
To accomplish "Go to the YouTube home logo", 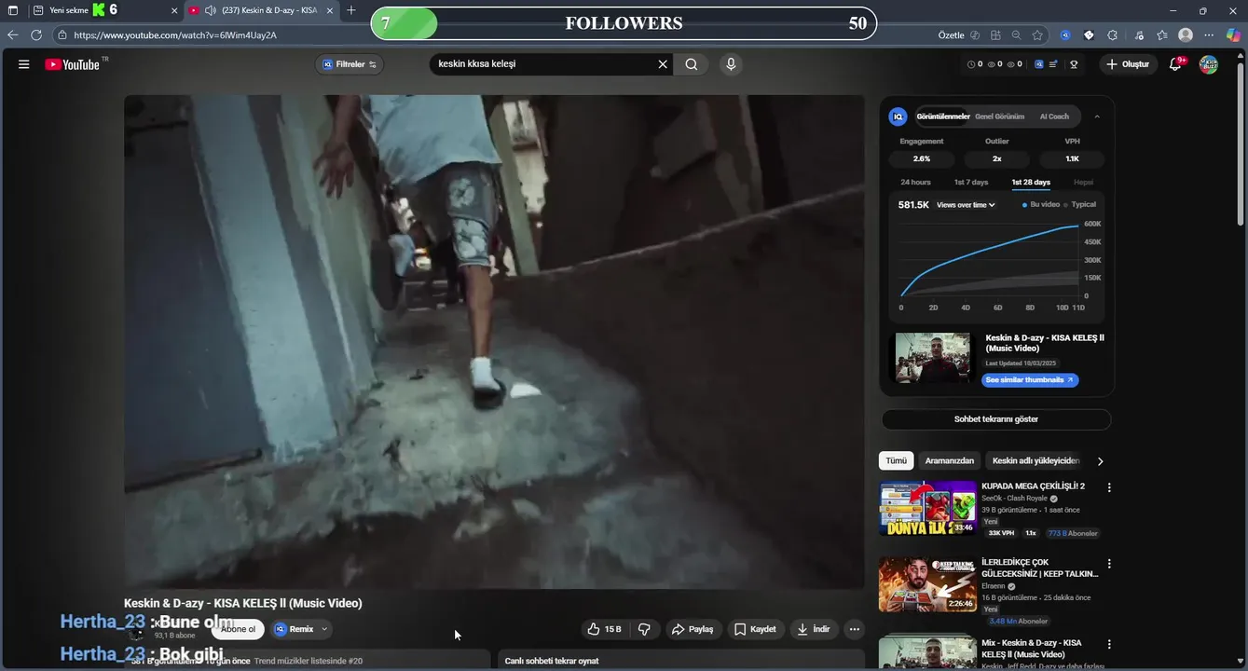I will point(73,64).
